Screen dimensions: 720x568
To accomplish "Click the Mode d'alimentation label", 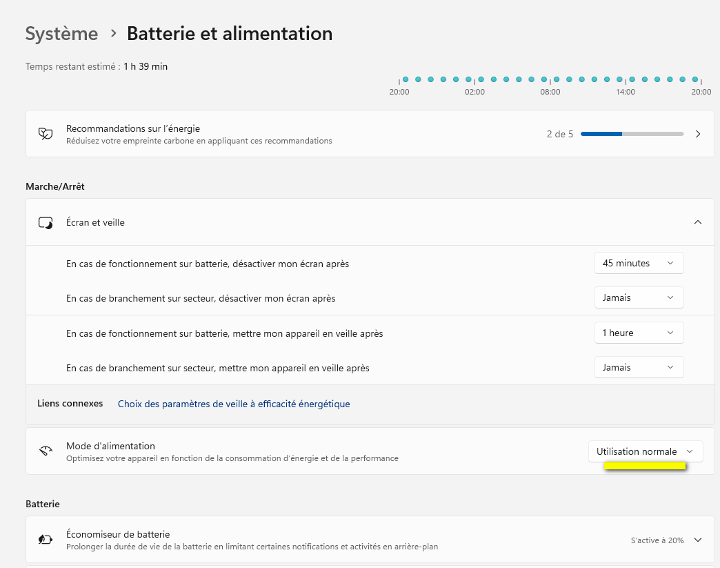I will pos(110,446).
